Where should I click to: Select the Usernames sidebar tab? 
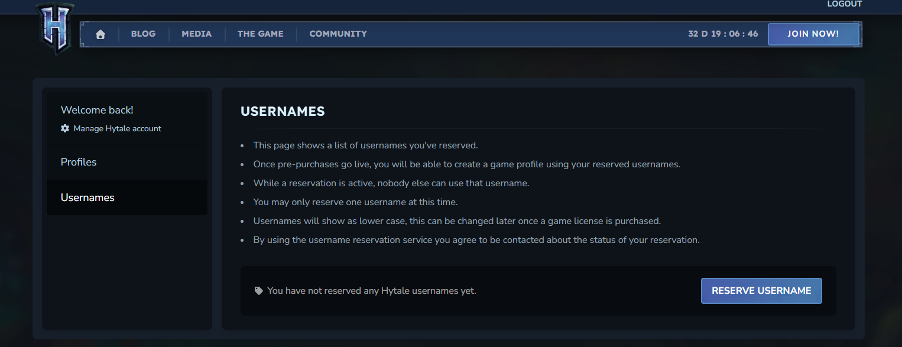click(x=87, y=197)
